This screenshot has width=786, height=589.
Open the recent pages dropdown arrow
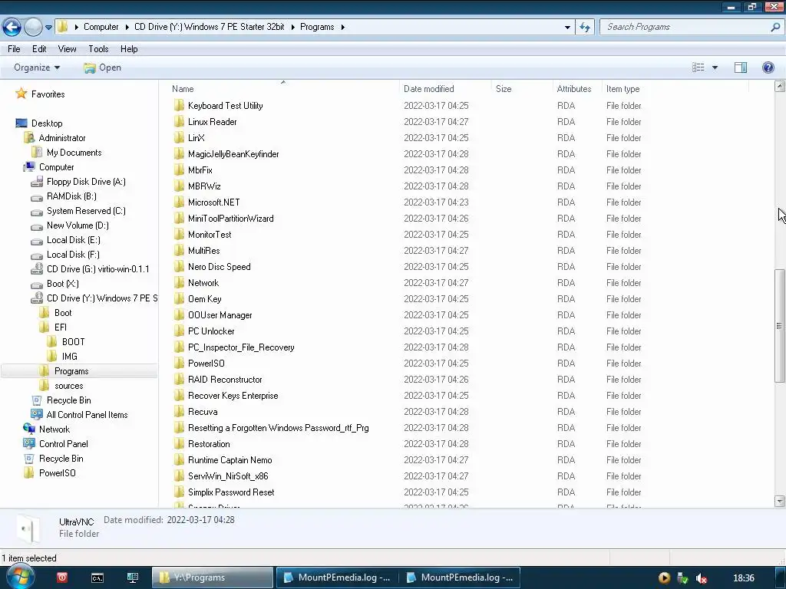click(48, 27)
